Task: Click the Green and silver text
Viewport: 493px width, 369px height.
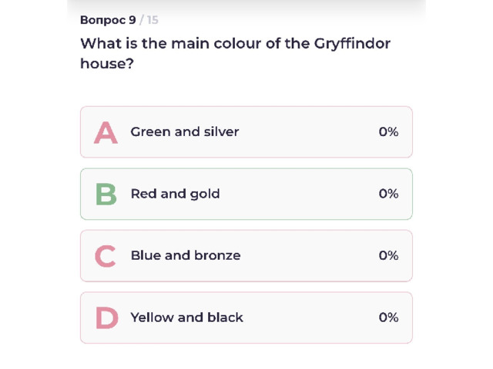Action: 185,131
